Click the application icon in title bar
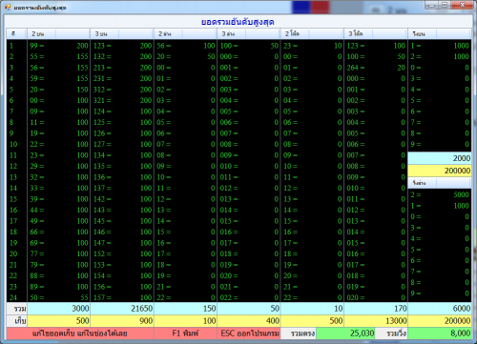 (8, 7)
